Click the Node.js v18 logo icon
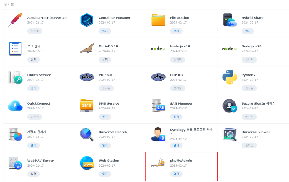 point(158,49)
